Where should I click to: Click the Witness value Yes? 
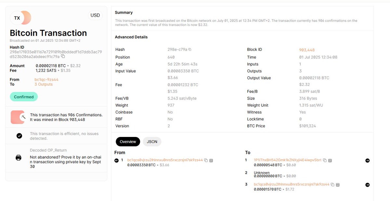(x=303, y=112)
